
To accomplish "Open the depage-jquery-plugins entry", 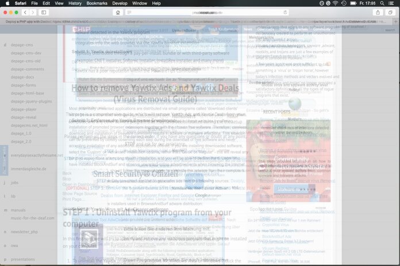I will (x=31, y=101).
